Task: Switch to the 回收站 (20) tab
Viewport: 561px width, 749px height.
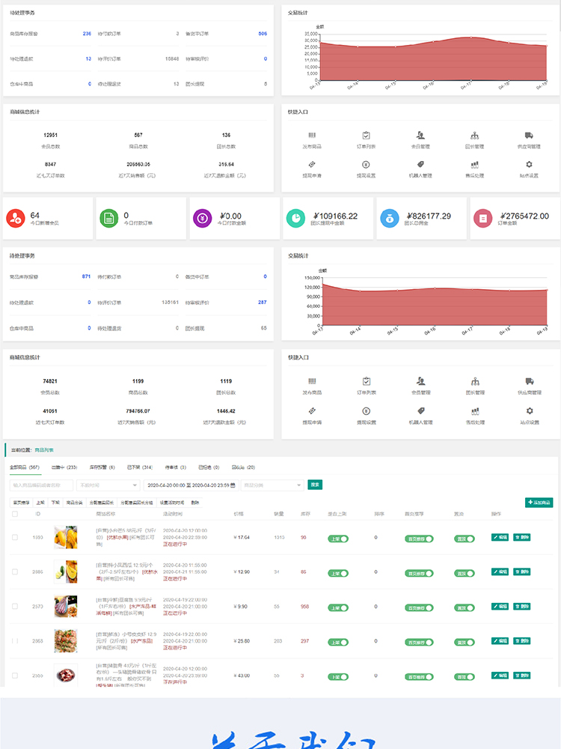Action: click(x=243, y=467)
